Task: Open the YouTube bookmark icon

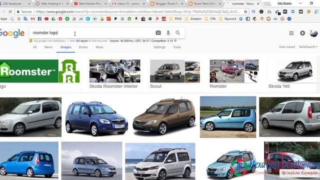Action: coord(46,19)
